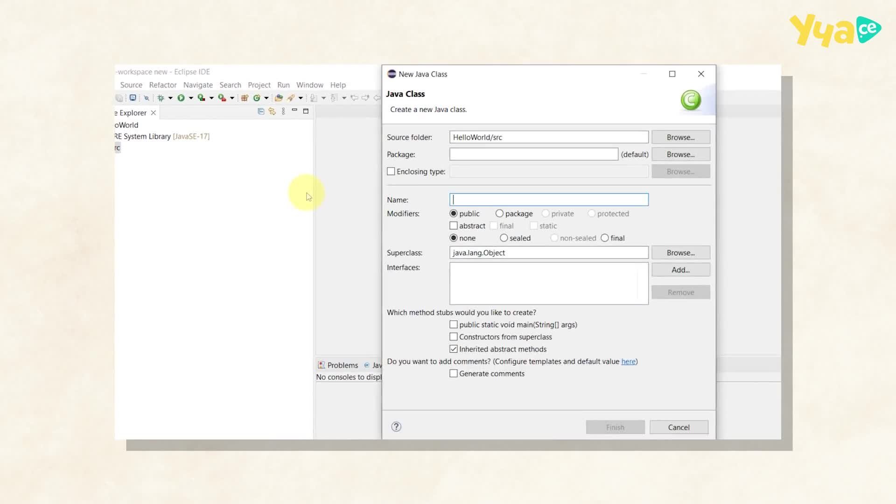Open the Search menu
Screen dimensions: 896x504
(x=231, y=85)
